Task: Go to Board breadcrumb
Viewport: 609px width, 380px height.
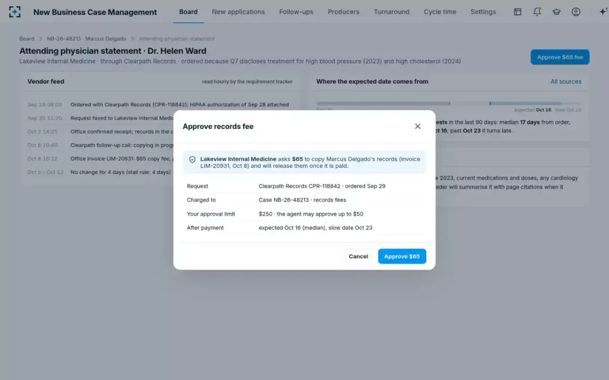Action: click(27, 39)
